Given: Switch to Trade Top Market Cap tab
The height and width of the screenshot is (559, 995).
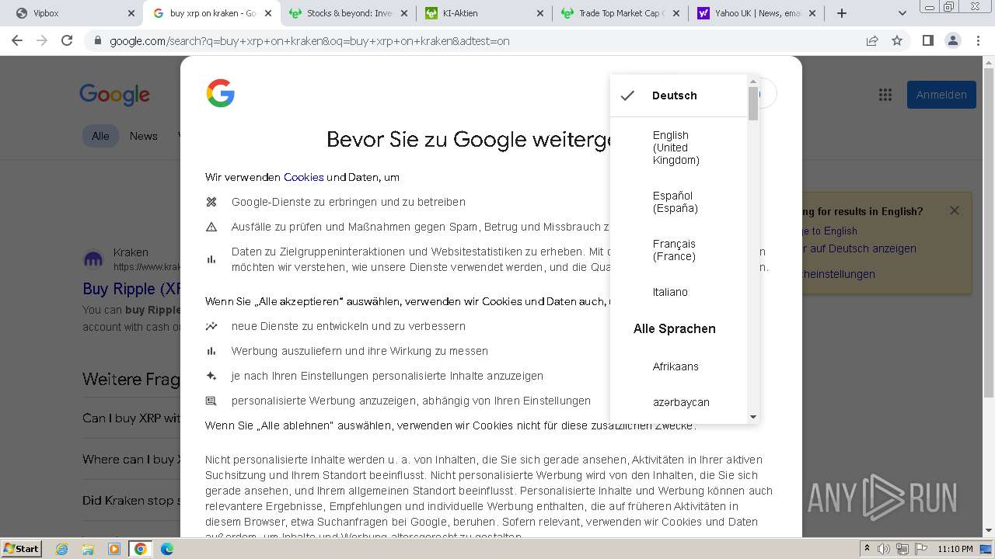Looking at the screenshot, I should click(620, 13).
